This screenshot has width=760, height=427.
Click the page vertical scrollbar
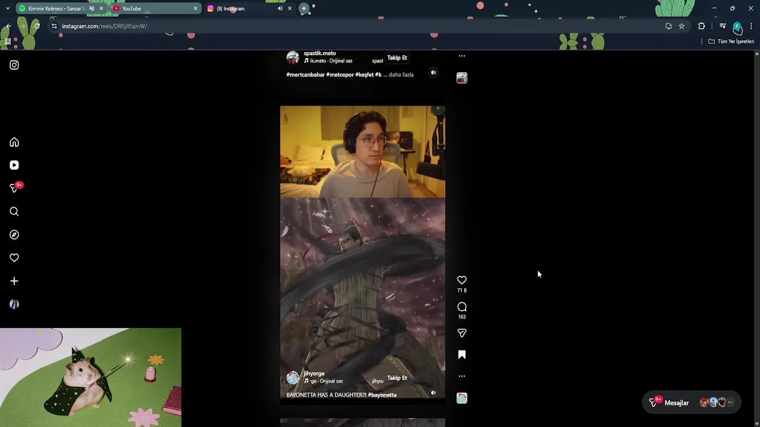(756, 237)
